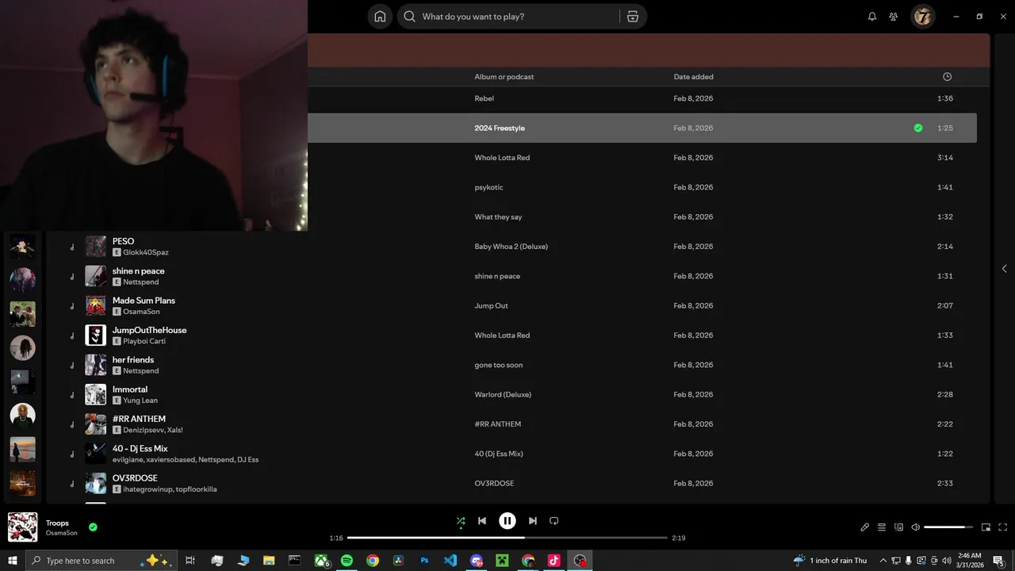Click the #RR ANTHEM cover thumbnail
The image size is (1015, 571).
tap(95, 423)
